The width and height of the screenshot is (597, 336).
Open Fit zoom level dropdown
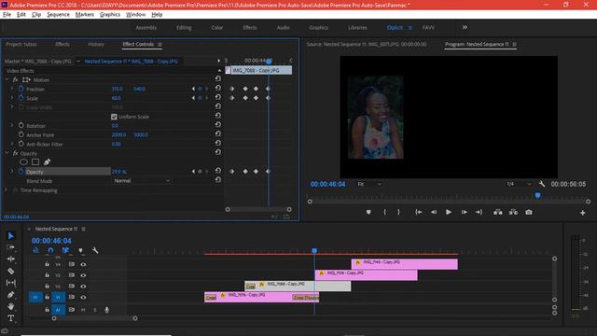coord(369,184)
